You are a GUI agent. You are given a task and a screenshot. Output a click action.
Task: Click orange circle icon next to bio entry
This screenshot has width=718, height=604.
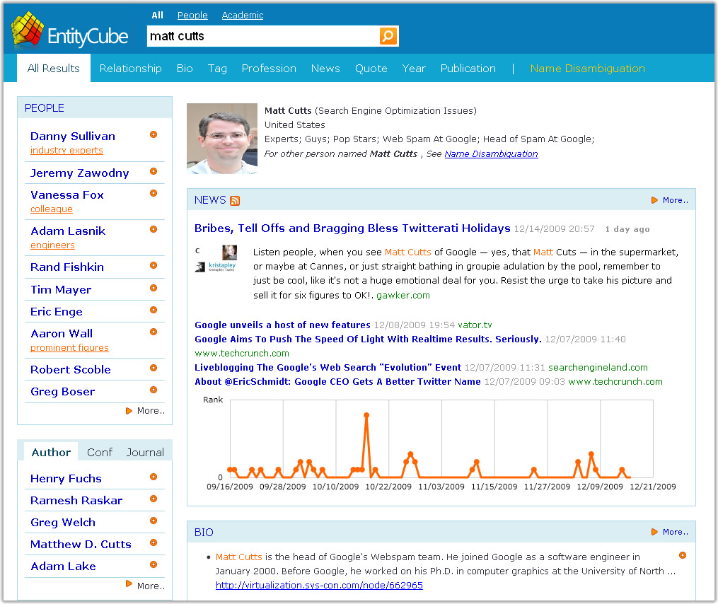click(683, 555)
